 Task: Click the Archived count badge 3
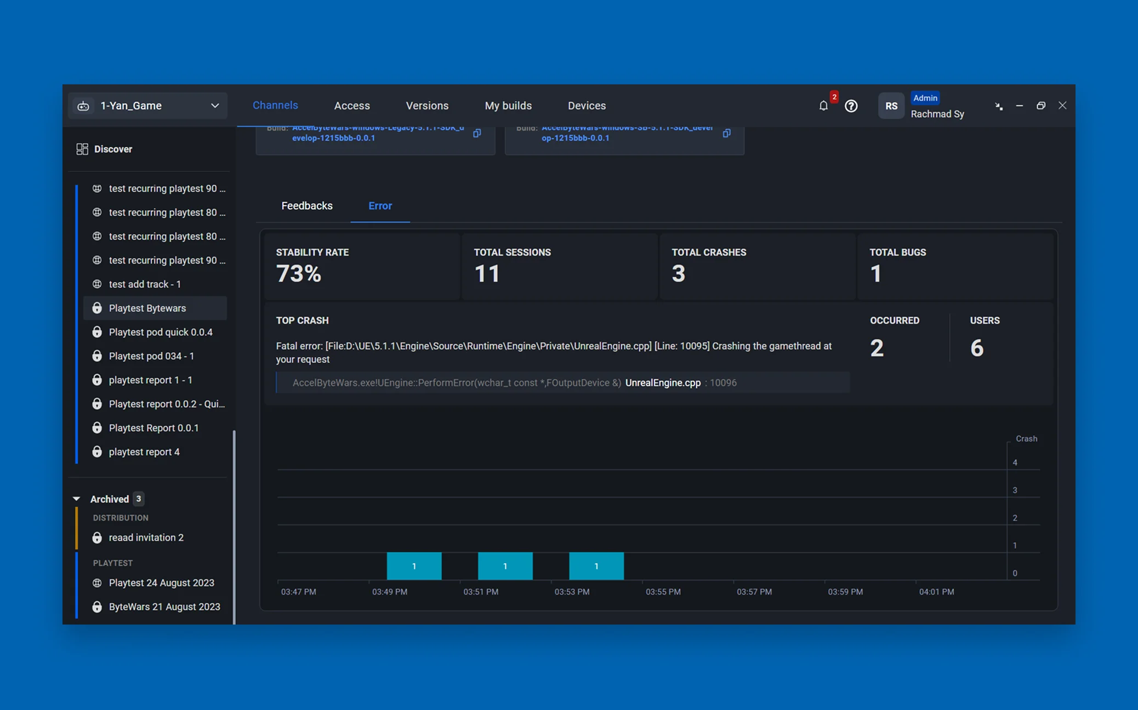click(139, 499)
